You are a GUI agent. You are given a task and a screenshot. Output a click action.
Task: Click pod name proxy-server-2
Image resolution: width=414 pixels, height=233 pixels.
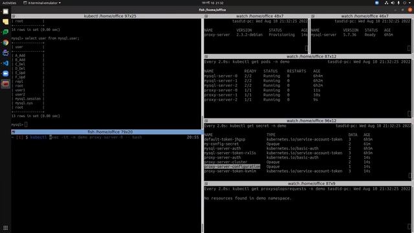tap(221, 100)
